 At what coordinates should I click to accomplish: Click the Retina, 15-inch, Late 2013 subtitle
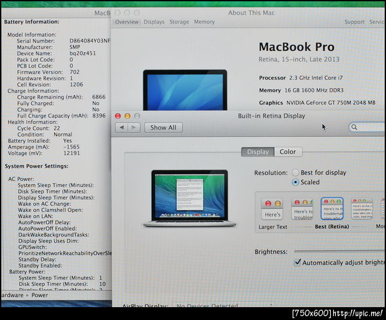click(299, 59)
